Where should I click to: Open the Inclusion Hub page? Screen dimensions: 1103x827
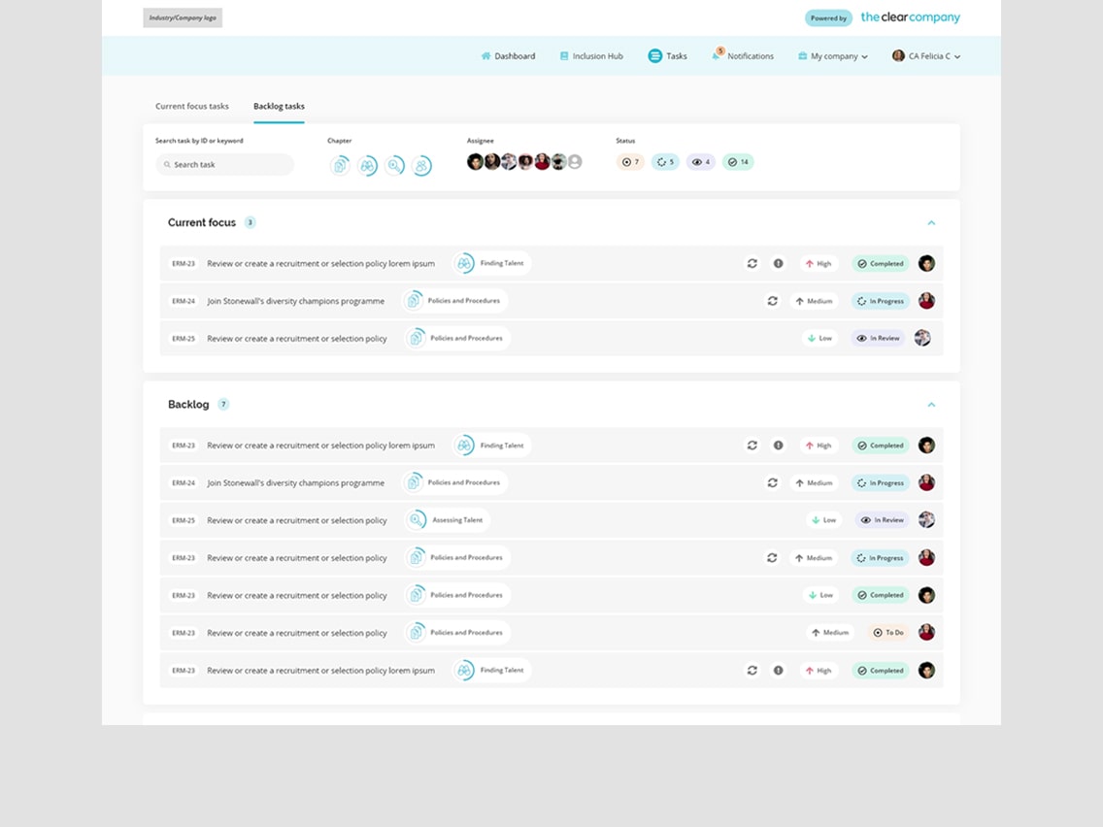(x=591, y=56)
